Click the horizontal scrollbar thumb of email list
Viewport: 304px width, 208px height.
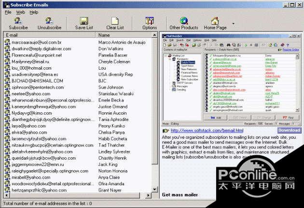(x=74, y=195)
